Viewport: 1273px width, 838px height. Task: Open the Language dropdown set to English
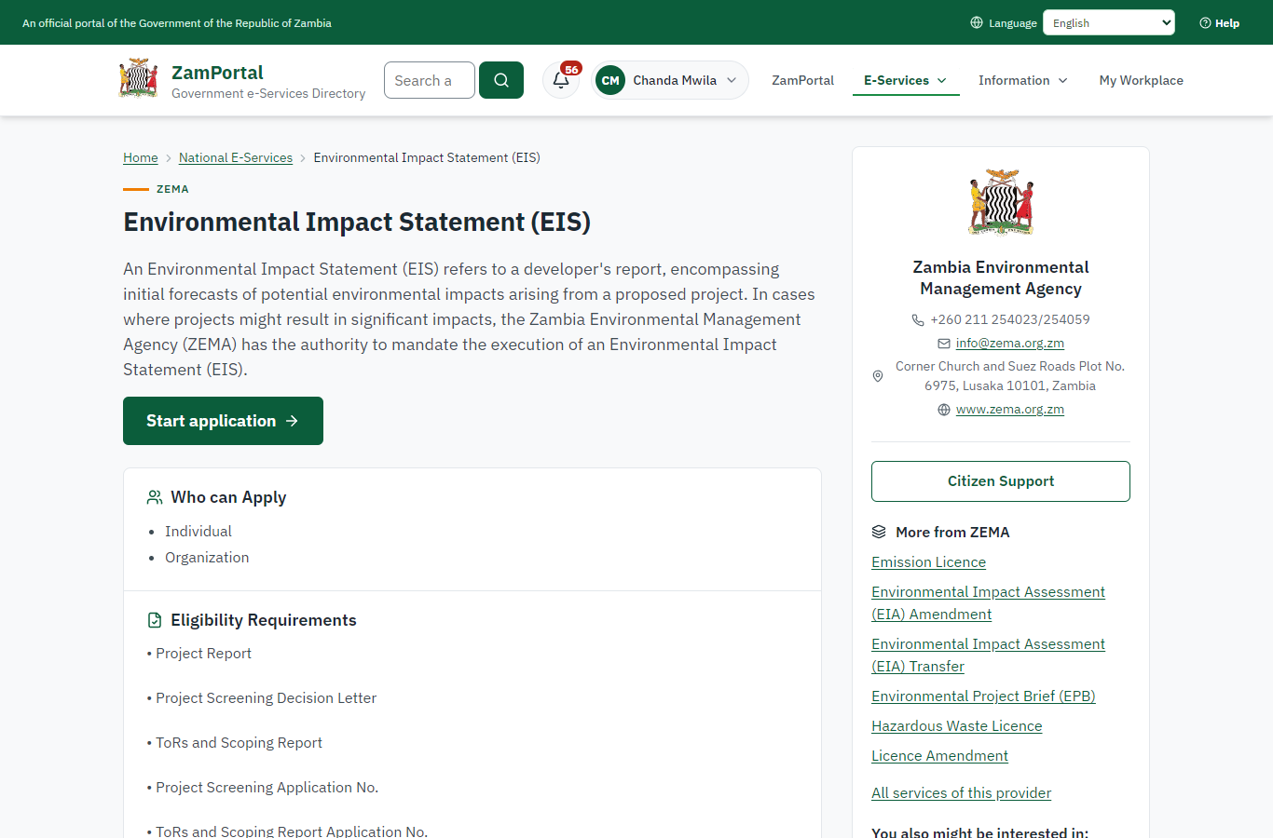tap(1109, 22)
